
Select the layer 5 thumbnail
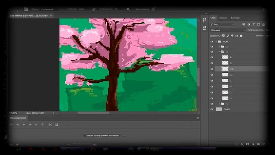pos(225,63)
